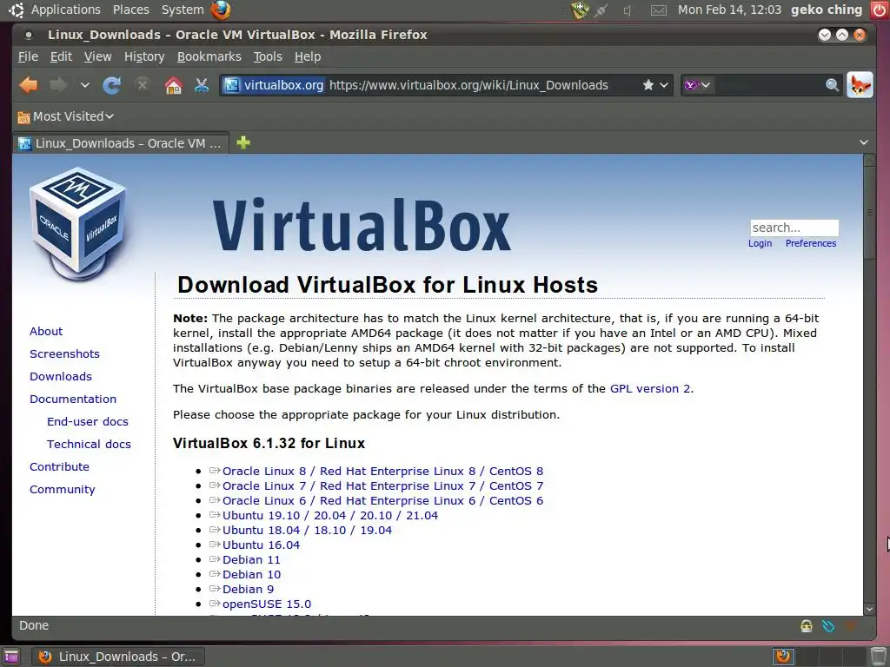
Task: Open the Screenshots sidebar link
Action: [64, 354]
